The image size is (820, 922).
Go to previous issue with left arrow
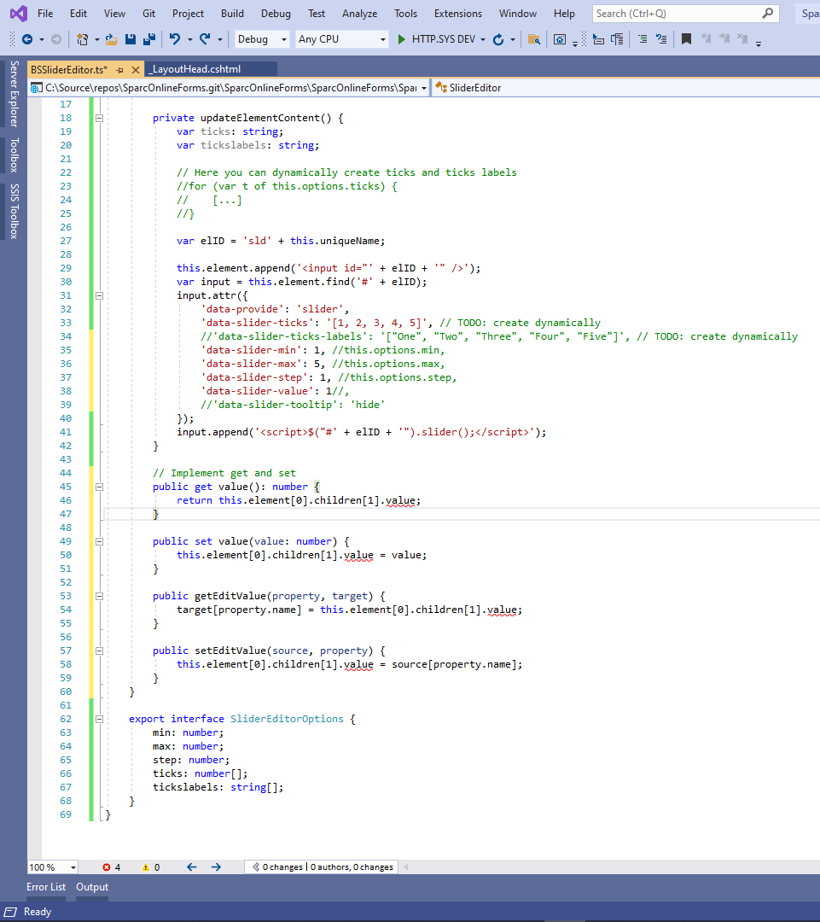[x=192, y=867]
